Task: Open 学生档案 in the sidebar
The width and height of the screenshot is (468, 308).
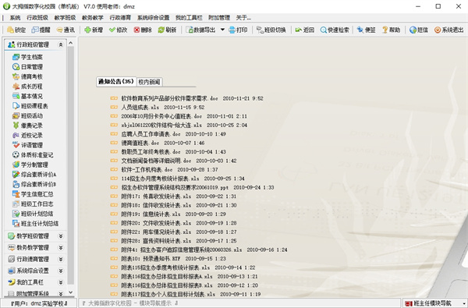Action: 27,57
